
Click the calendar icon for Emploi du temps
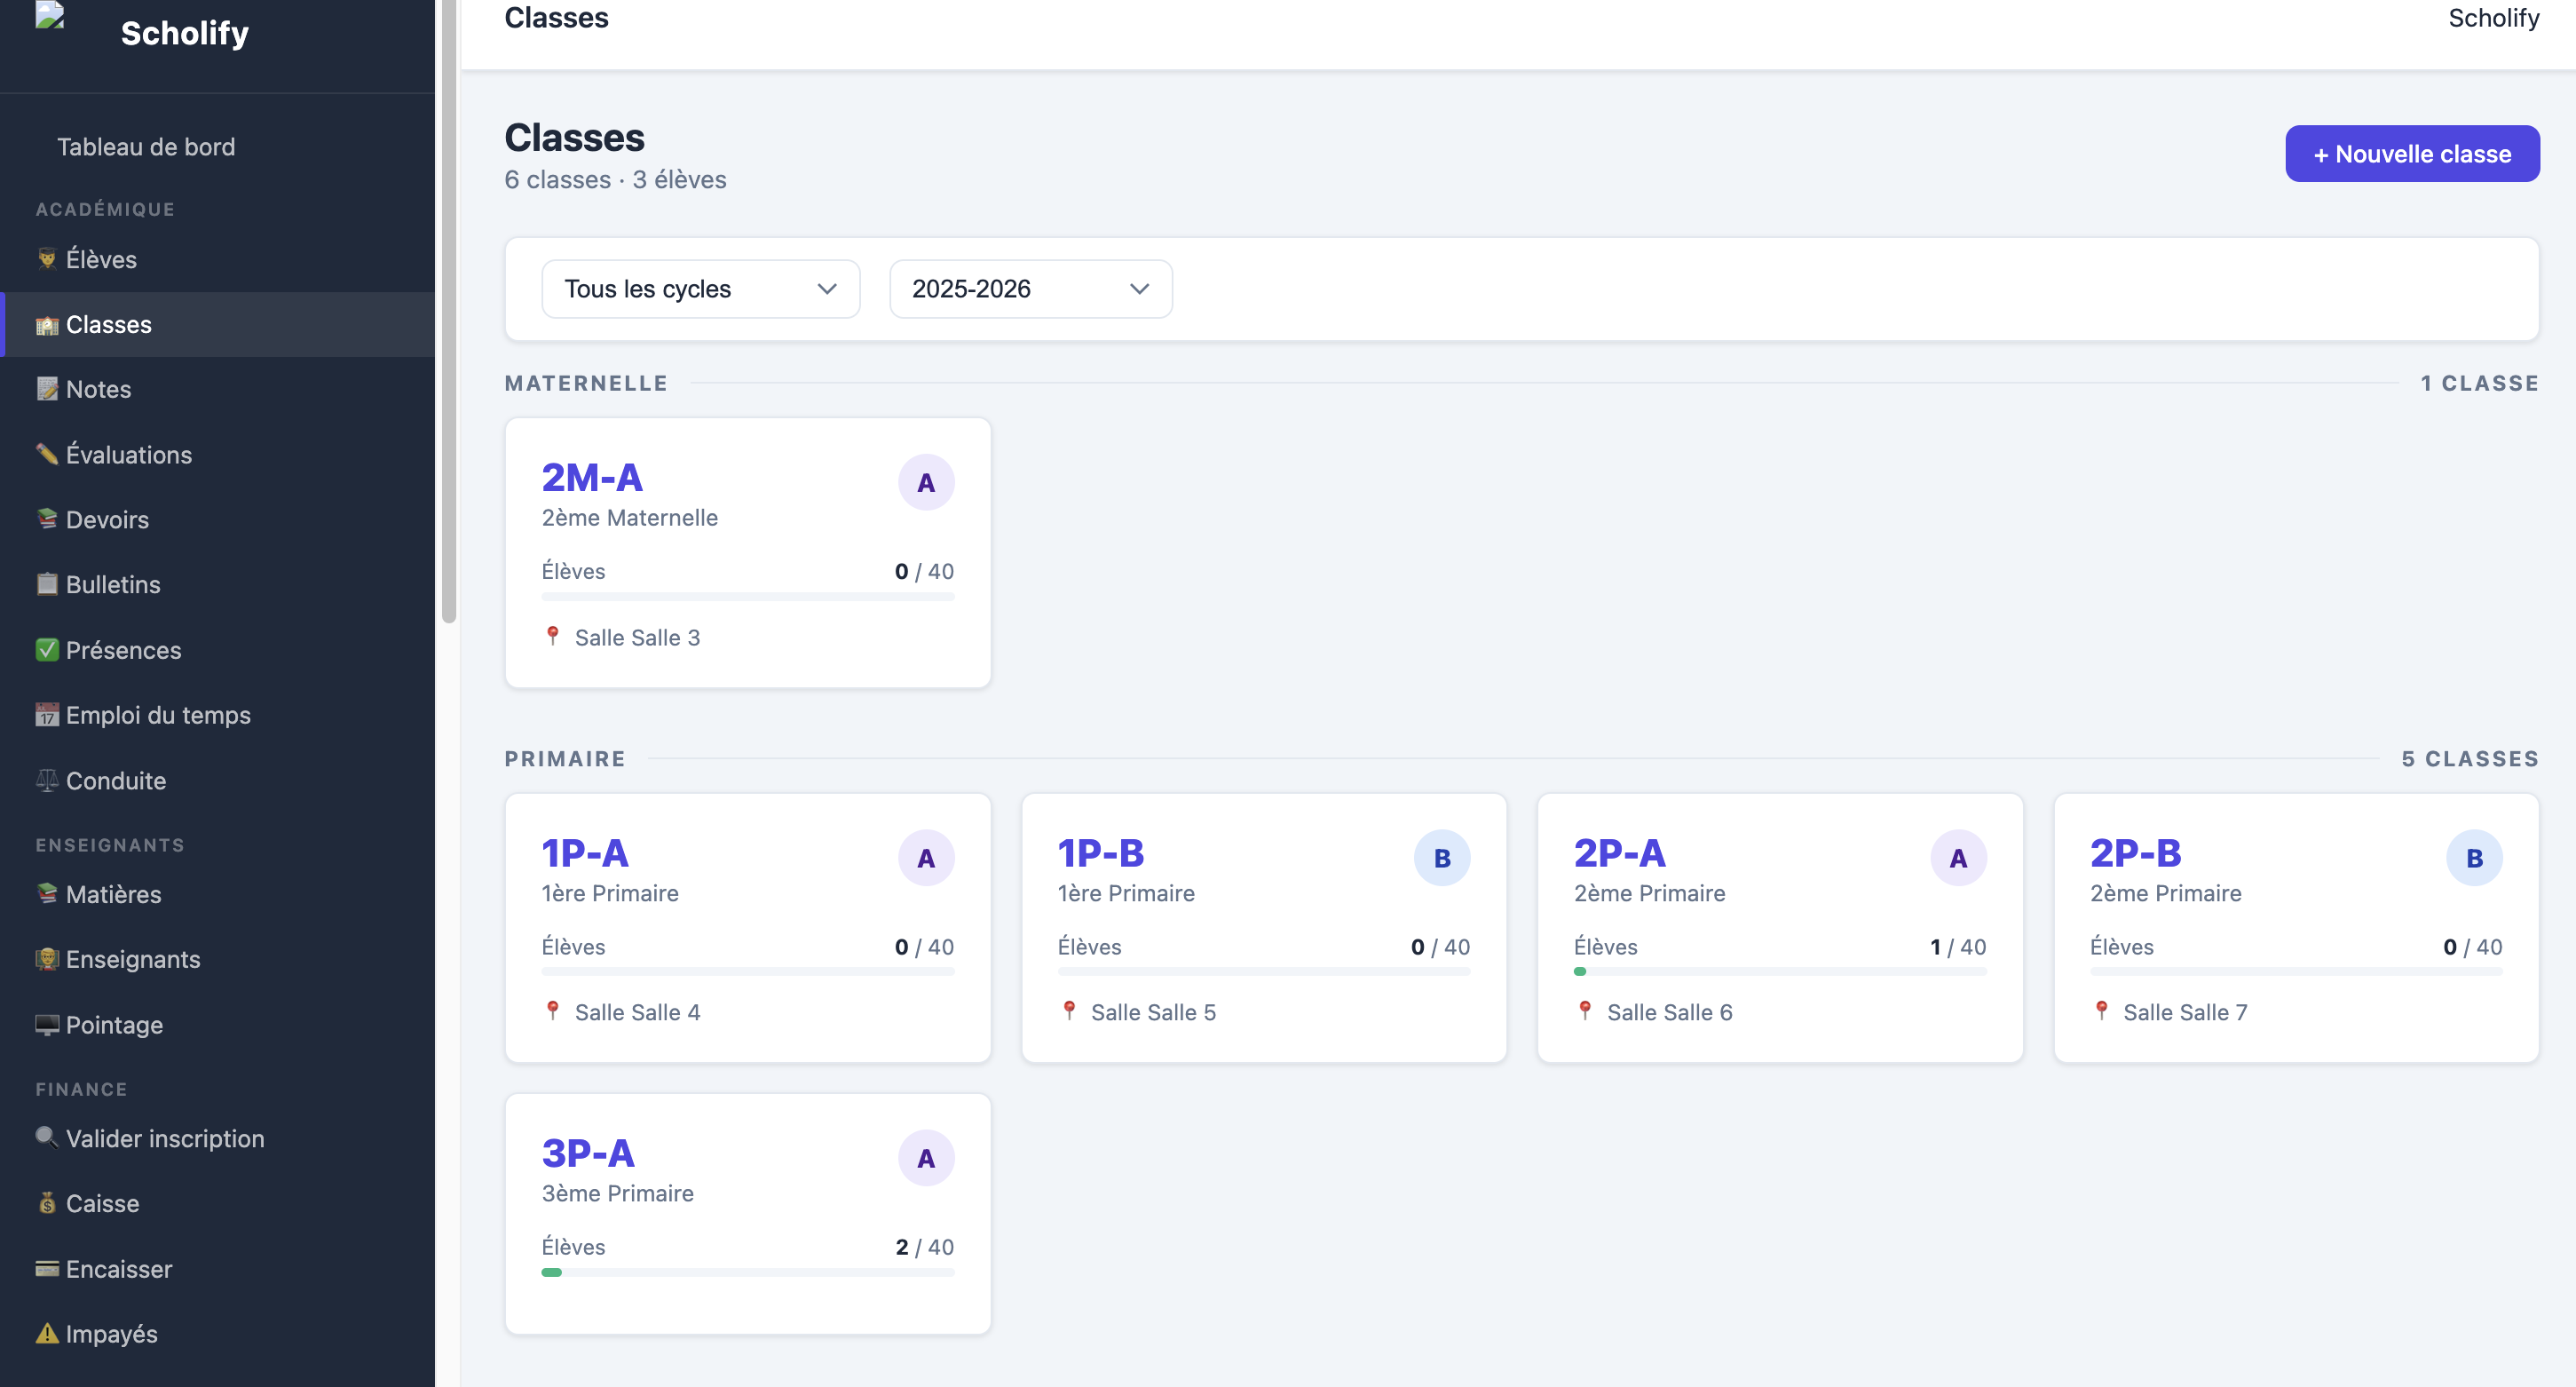point(47,715)
